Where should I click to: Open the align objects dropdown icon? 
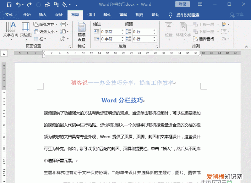pos(226,24)
